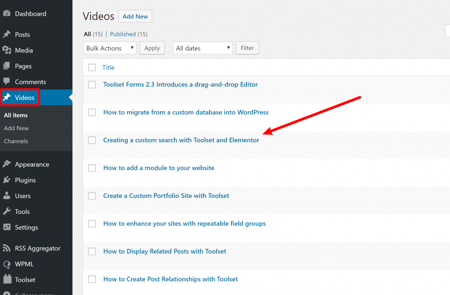
Task: Click the WPML icon in sidebar
Action: tap(7, 264)
